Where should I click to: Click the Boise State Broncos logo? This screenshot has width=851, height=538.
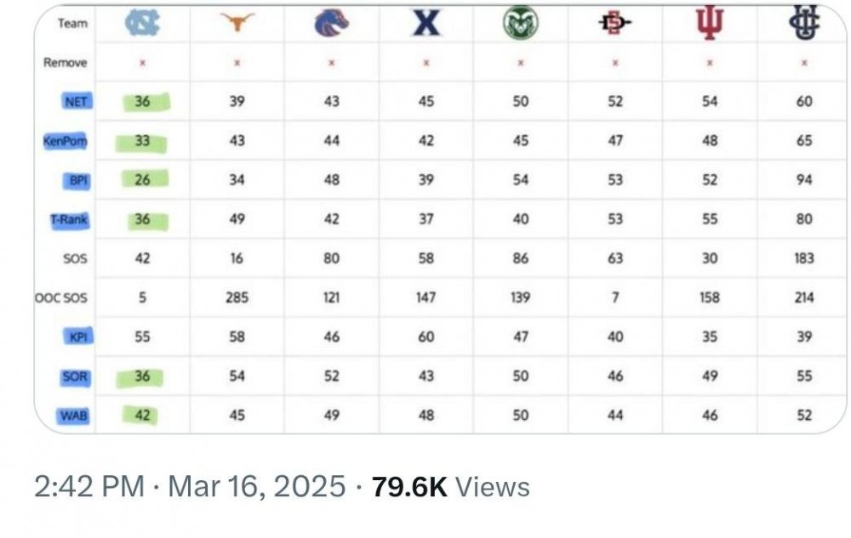pos(331,24)
